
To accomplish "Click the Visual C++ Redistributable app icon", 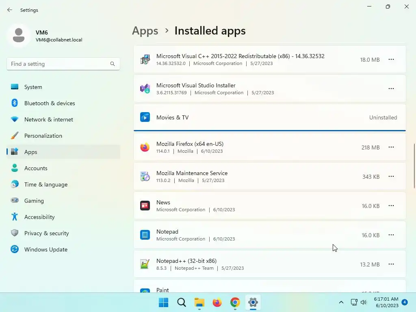I will click(x=145, y=59).
